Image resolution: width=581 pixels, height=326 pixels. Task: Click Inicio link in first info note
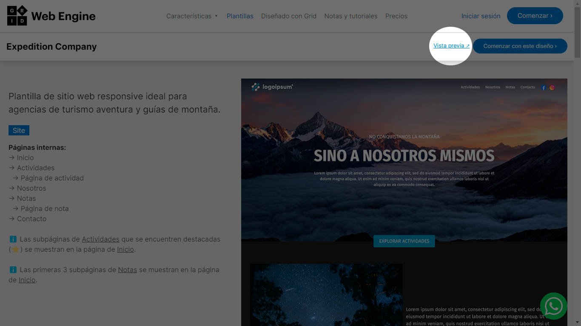coord(125,249)
